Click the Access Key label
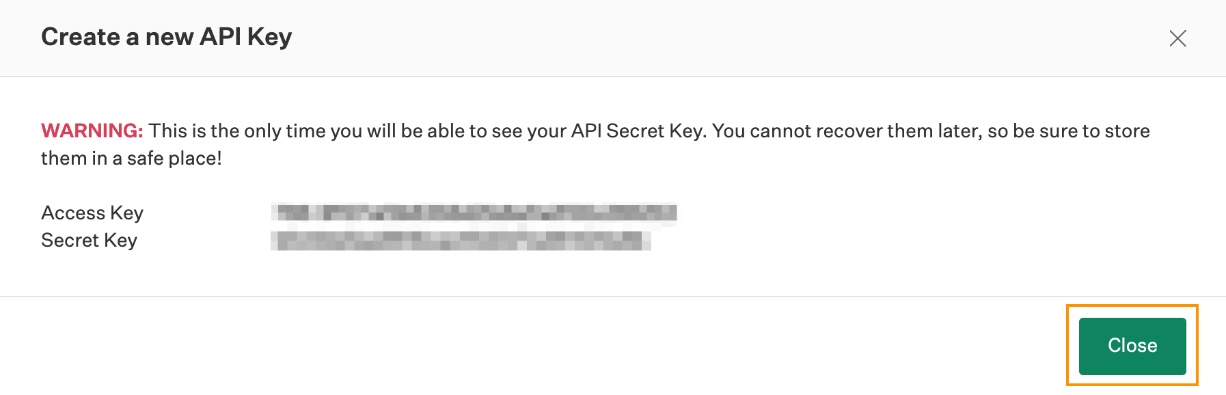1226x395 pixels. [x=92, y=213]
